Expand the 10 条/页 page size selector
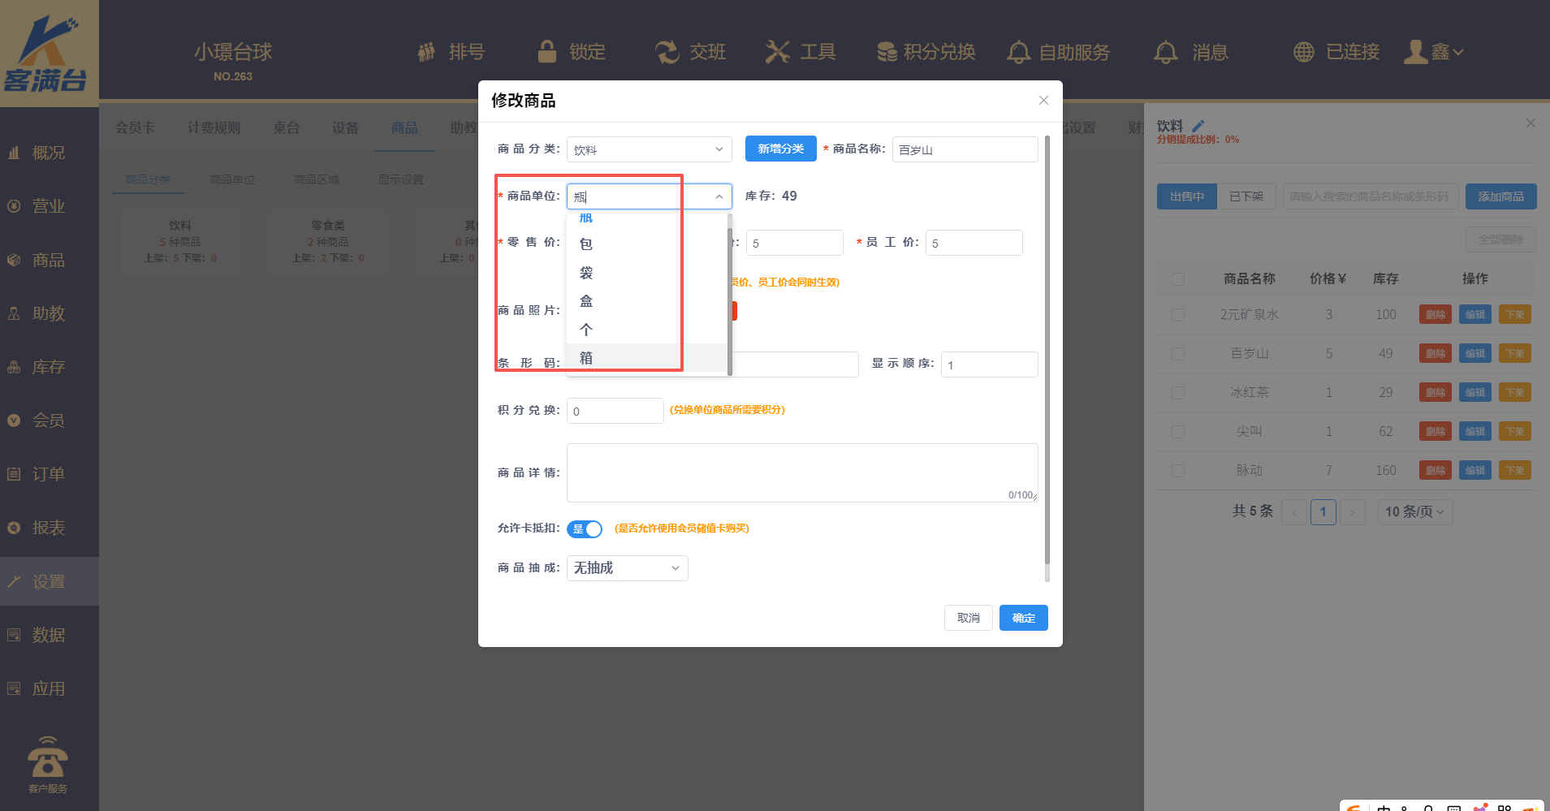The height and width of the screenshot is (811, 1550). (1414, 512)
